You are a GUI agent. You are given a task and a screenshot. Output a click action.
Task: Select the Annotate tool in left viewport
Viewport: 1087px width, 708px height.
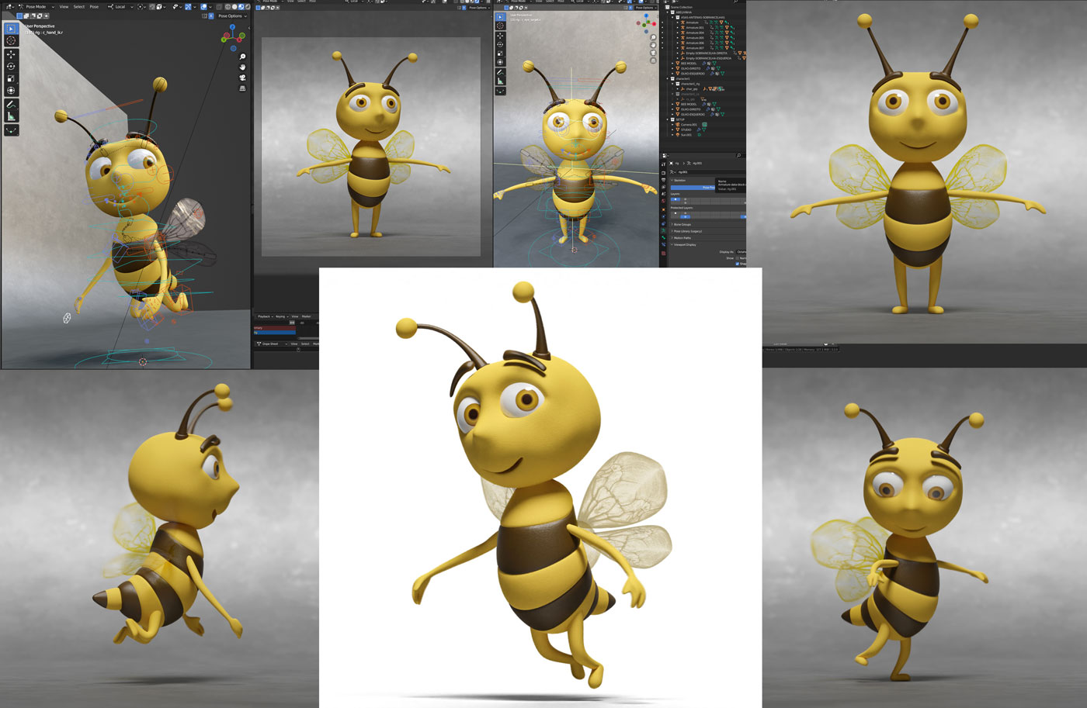(x=11, y=104)
